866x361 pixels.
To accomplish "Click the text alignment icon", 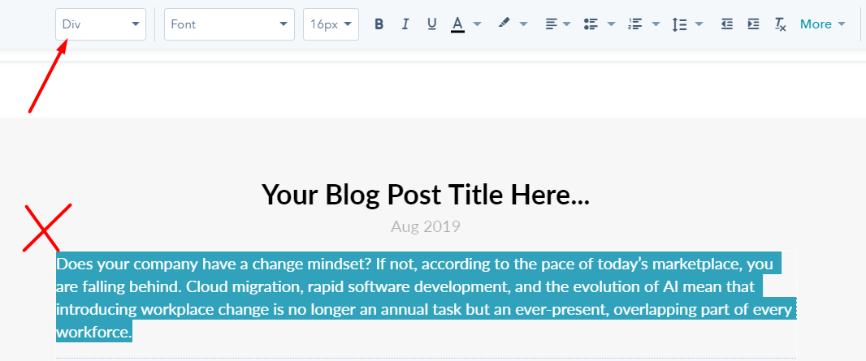I will pyautogui.click(x=552, y=24).
